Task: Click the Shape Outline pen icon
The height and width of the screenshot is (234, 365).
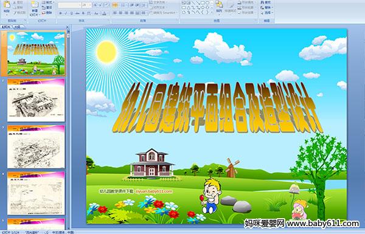Action: pyautogui.click(x=240, y=7)
